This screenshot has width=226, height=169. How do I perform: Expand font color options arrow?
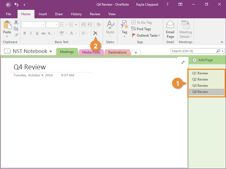[x=76, y=34]
